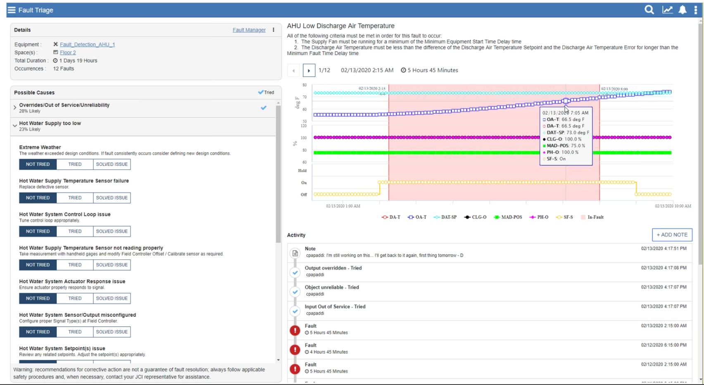704x385 pixels.
Task: Toggle the DA-T series in chart legend
Action: tap(391, 217)
